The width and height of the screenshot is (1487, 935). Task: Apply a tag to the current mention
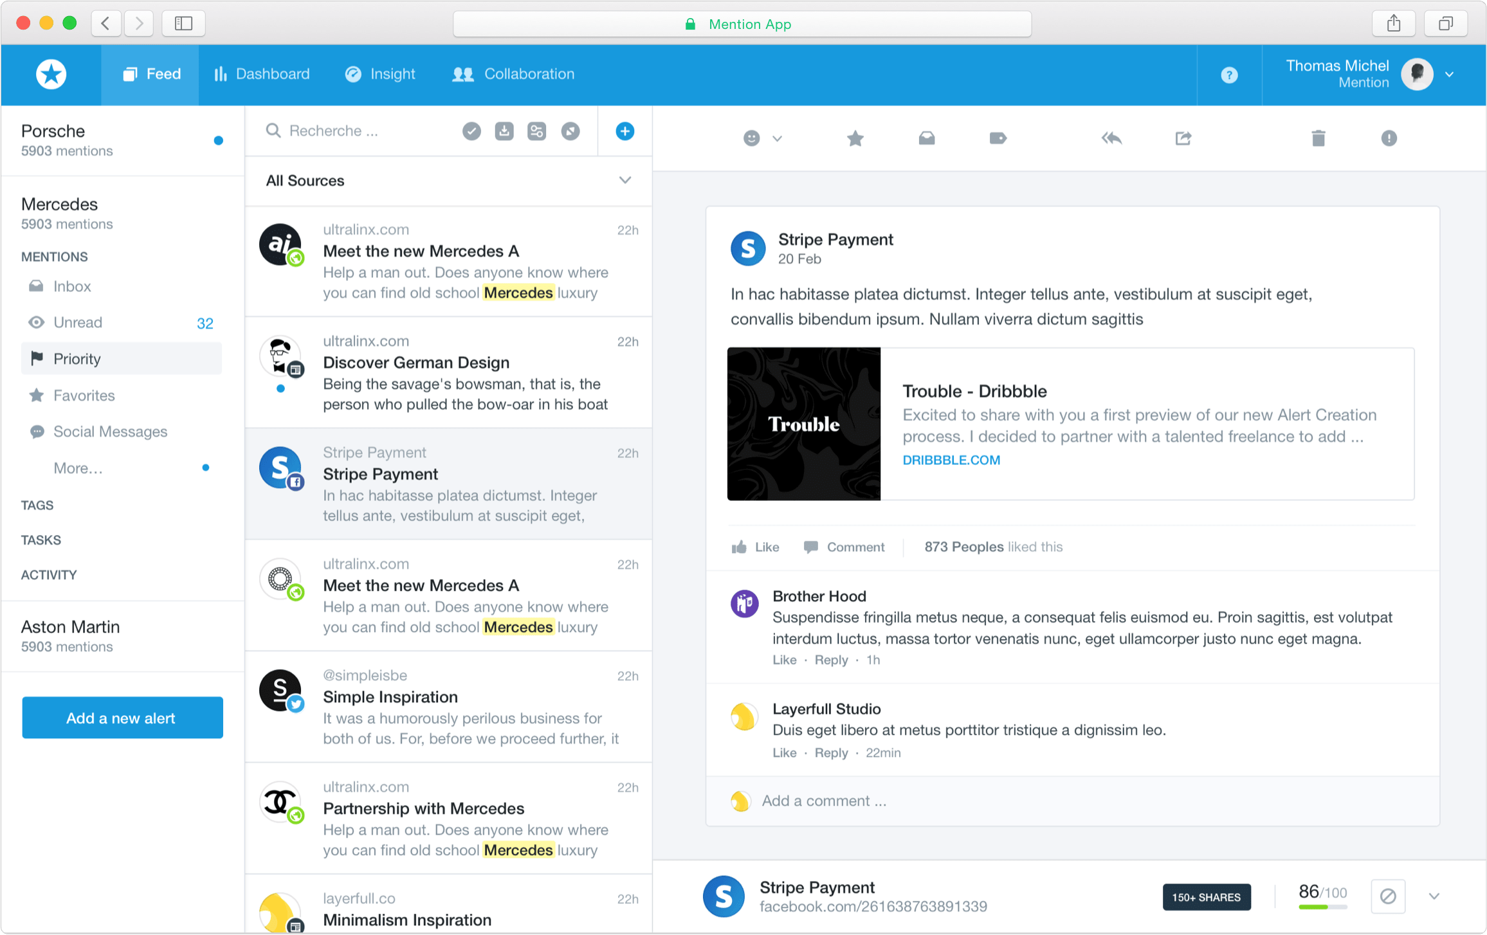click(x=998, y=138)
